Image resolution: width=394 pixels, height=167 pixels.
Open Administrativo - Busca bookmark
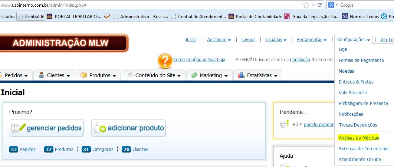[x=141, y=17]
